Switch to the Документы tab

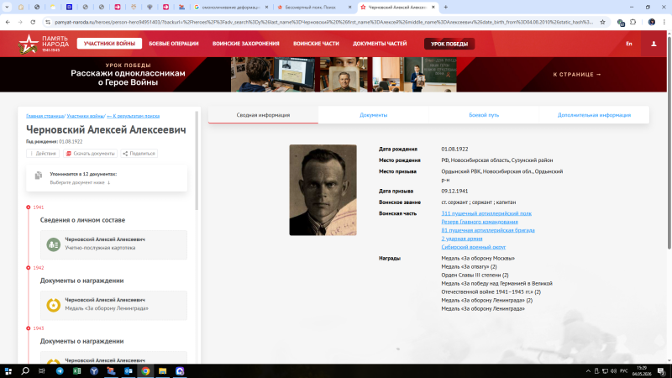tap(373, 115)
